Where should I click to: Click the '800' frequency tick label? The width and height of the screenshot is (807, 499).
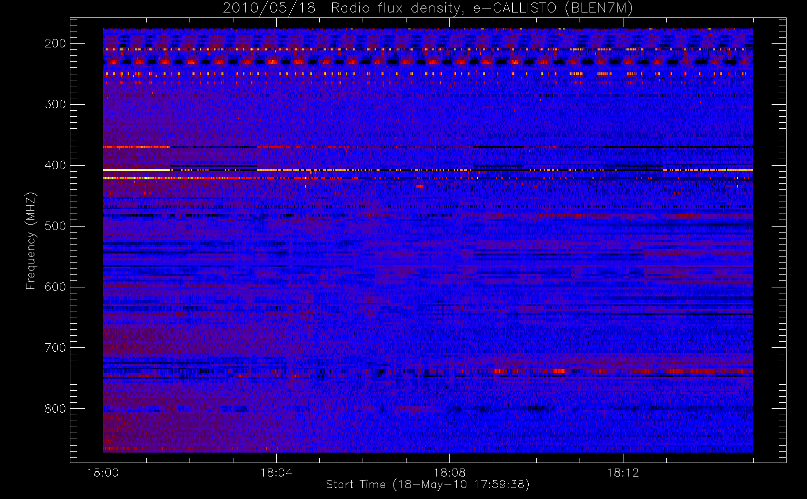click(x=55, y=409)
